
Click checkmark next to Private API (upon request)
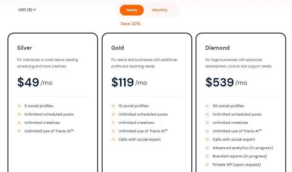[207, 164]
